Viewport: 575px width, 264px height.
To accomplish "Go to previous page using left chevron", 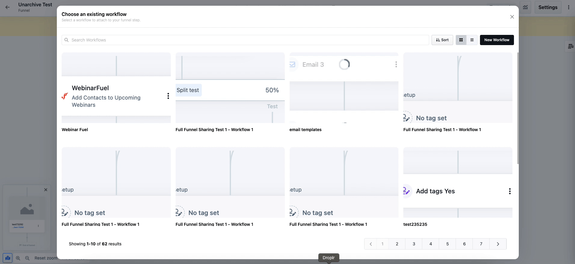I will pos(371,244).
